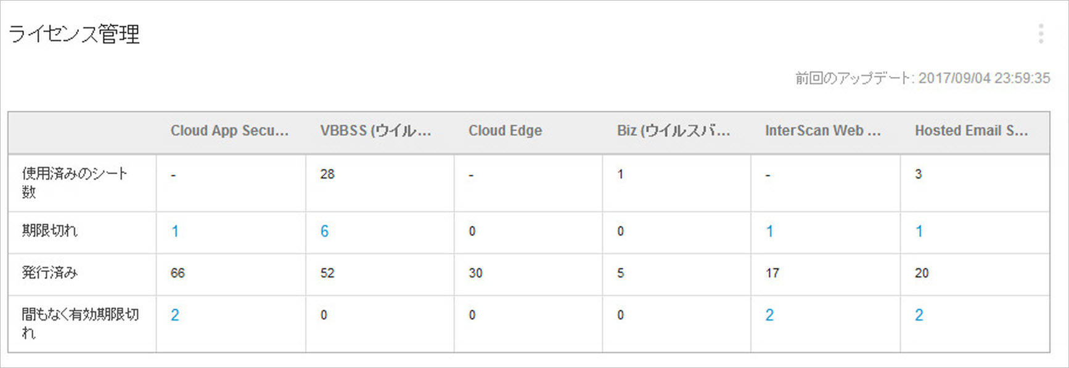This screenshot has width=1069, height=368.
Task: Open the widget options kebab menu
Action: pyautogui.click(x=1041, y=34)
